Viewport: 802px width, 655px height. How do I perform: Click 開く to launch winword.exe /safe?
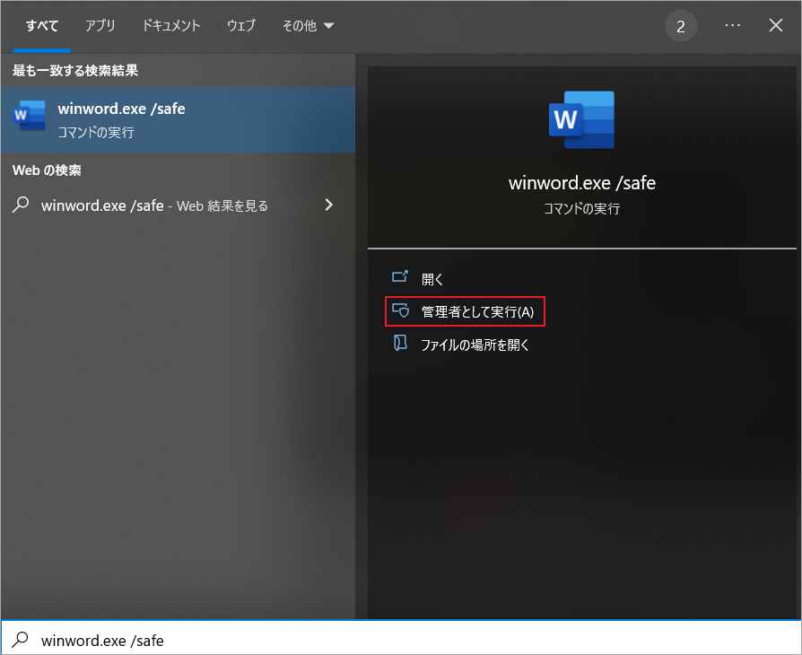[x=432, y=278]
